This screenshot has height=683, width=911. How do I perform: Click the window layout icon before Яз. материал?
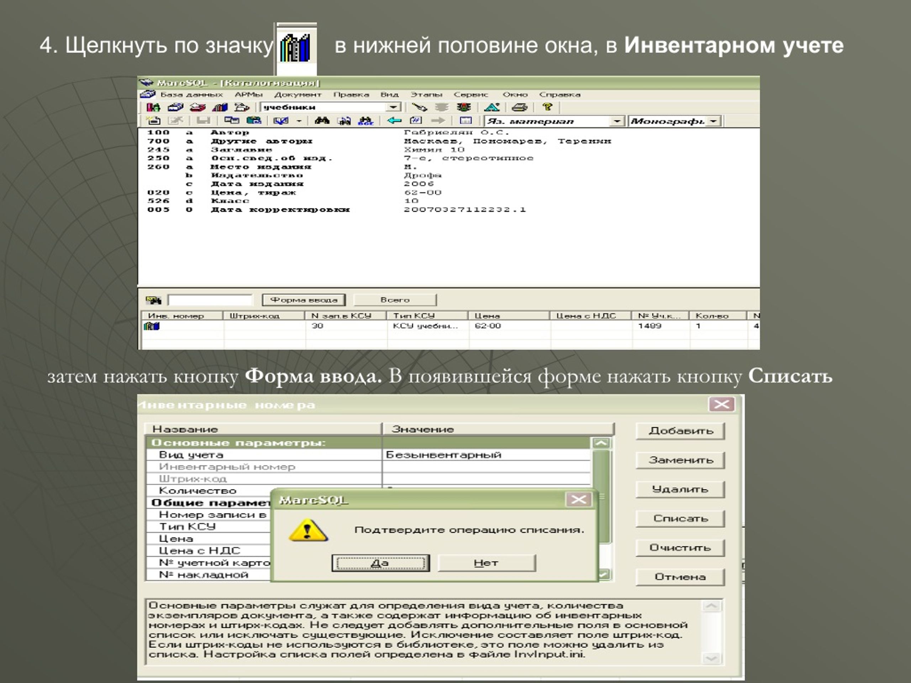point(465,121)
